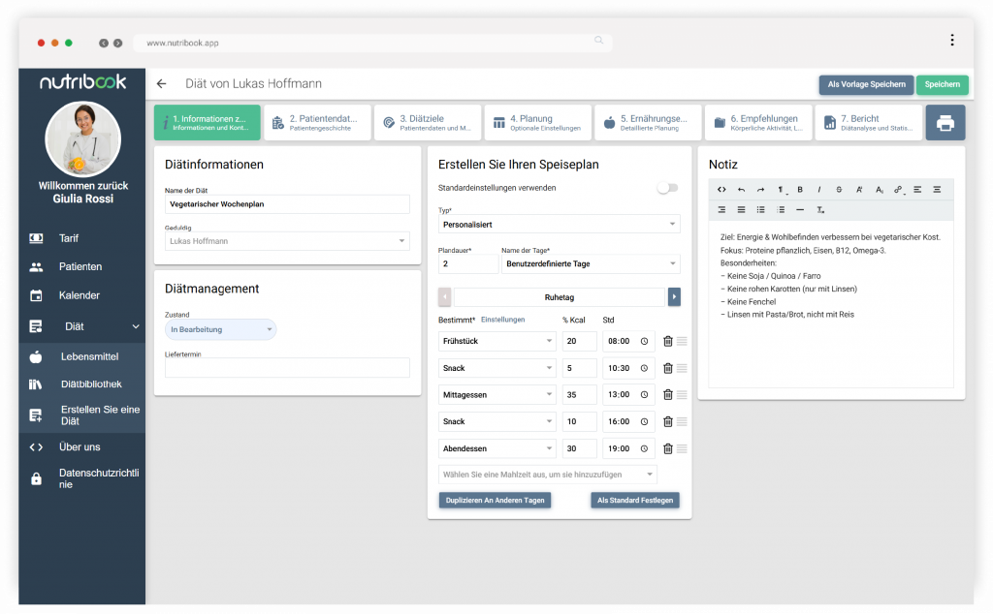Viewport: 993px width, 614px height.
Task: Delete the Frühstück meal row
Action: coord(667,341)
